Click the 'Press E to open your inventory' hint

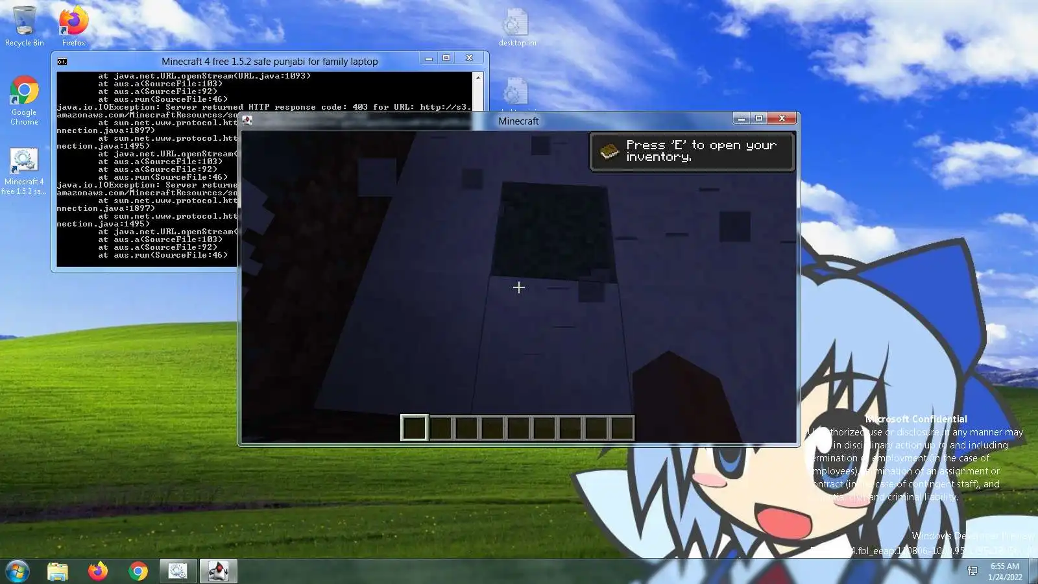pos(692,152)
